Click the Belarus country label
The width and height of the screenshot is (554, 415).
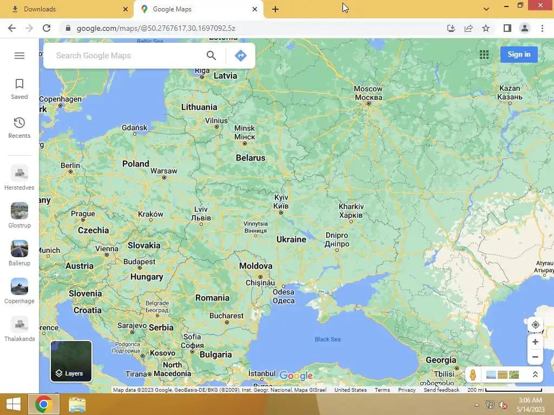pyautogui.click(x=250, y=158)
